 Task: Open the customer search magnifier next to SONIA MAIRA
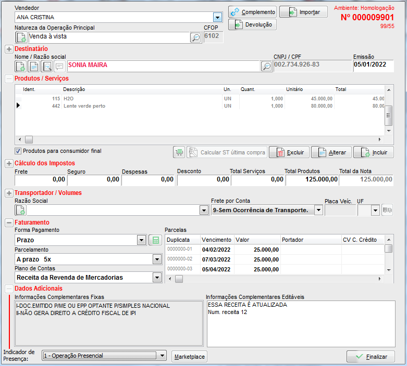pyautogui.click(x=266, y=66)
